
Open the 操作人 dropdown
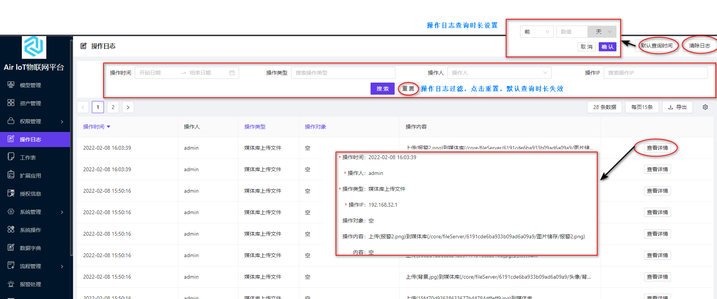(499, 73)
